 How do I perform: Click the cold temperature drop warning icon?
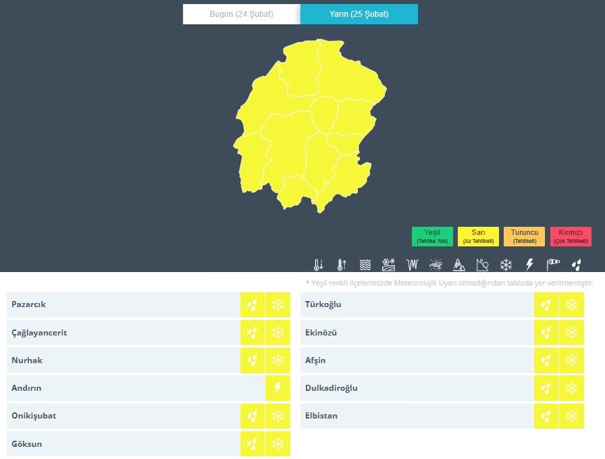point(319,265)
